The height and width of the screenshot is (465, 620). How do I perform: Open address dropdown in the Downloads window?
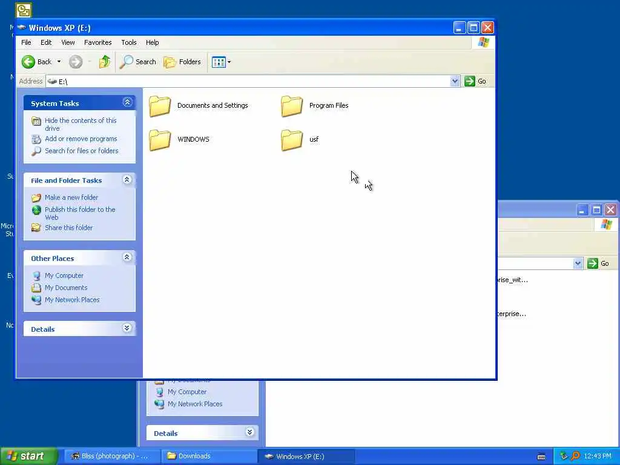[578, 263]
